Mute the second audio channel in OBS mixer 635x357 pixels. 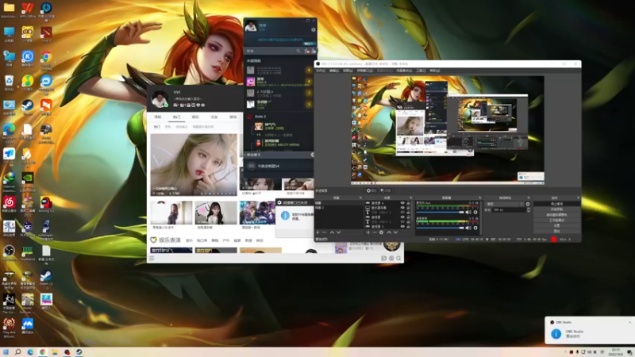click(468, 228)
